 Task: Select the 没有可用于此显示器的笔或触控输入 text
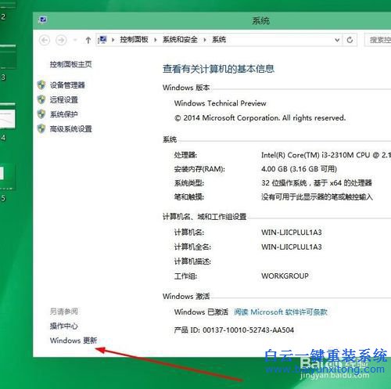click(317, 196)
